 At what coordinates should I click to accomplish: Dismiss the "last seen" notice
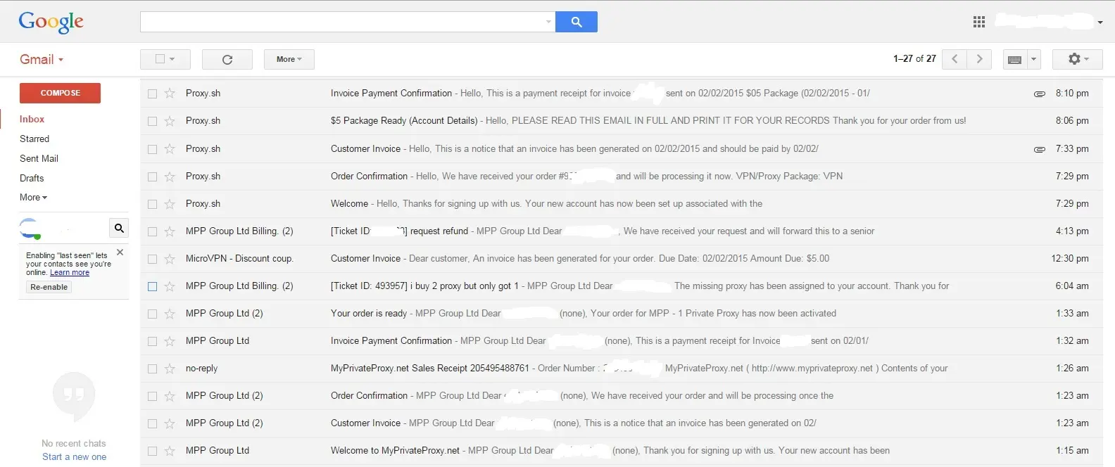[x=120, y=252]
